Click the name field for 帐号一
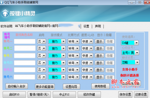This screenshot has height=98, width=150. 25,41
